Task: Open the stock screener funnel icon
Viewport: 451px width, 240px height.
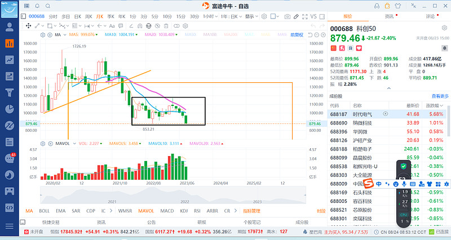Action: pyautogui.click(x=9, y=92)
